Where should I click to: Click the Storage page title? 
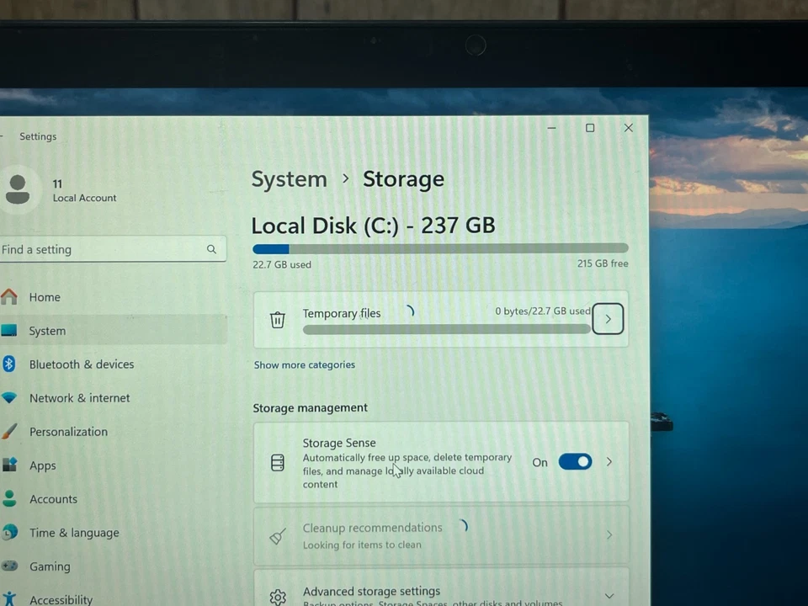[x=403, y=179]
